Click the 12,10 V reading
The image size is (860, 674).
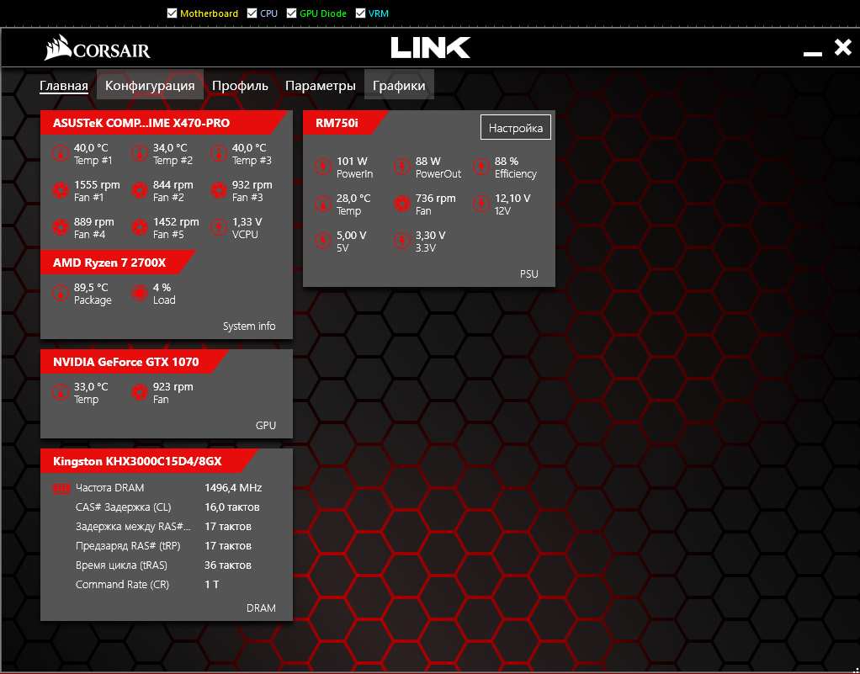(x=512, y=198)
